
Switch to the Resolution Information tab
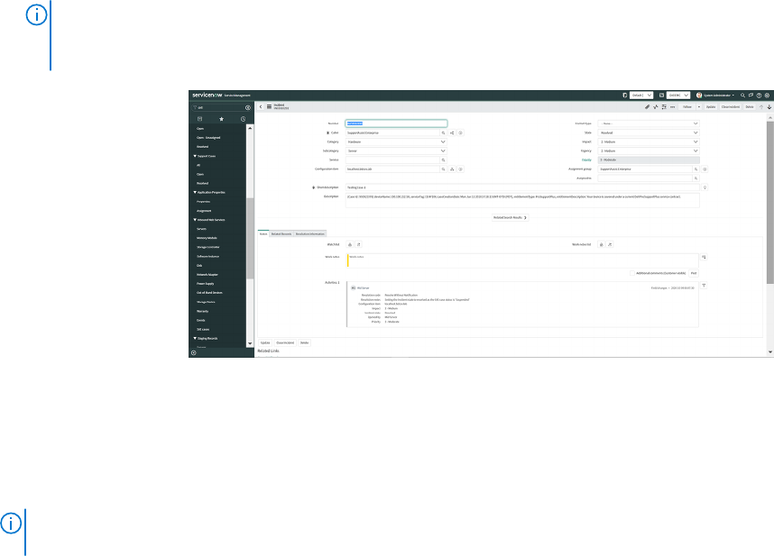(310, 233)
